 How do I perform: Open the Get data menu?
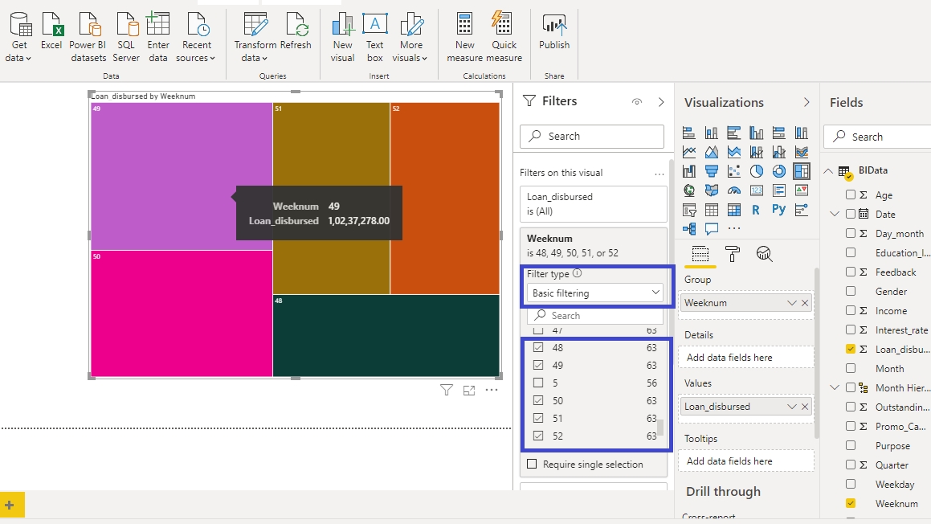pos(19,37)
